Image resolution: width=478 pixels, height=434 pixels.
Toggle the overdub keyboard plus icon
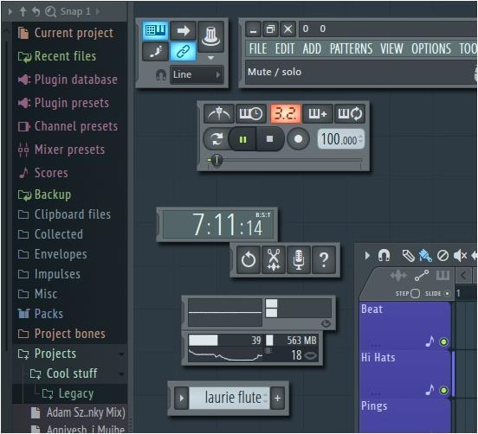click(317, 114)
